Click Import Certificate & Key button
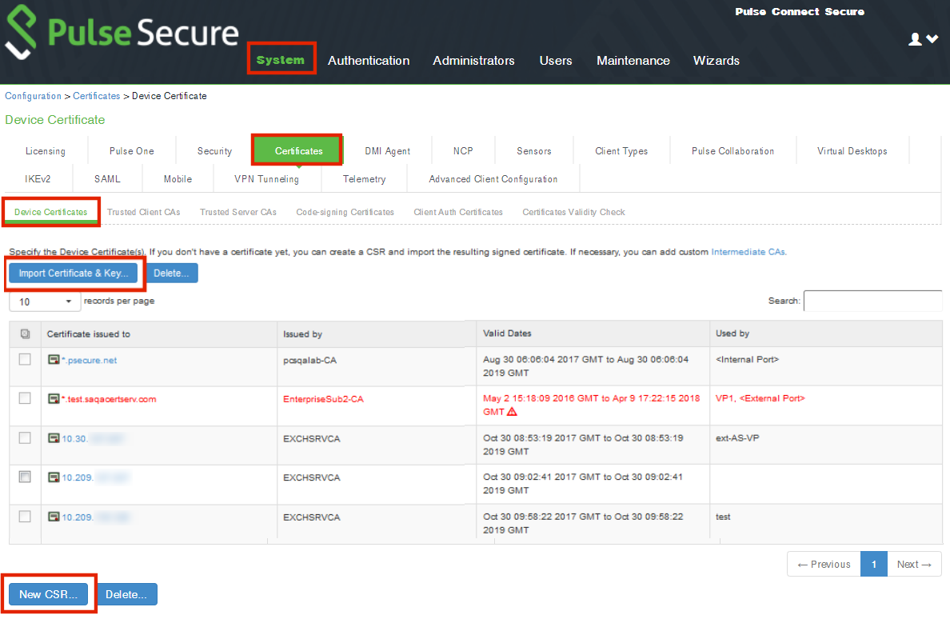The height and width of the screenshot is (619, 950). [x=74, y=274]
